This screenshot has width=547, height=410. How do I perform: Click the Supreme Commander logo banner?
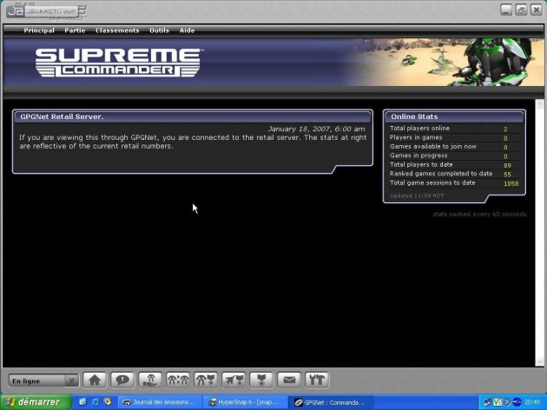[118, 63]
